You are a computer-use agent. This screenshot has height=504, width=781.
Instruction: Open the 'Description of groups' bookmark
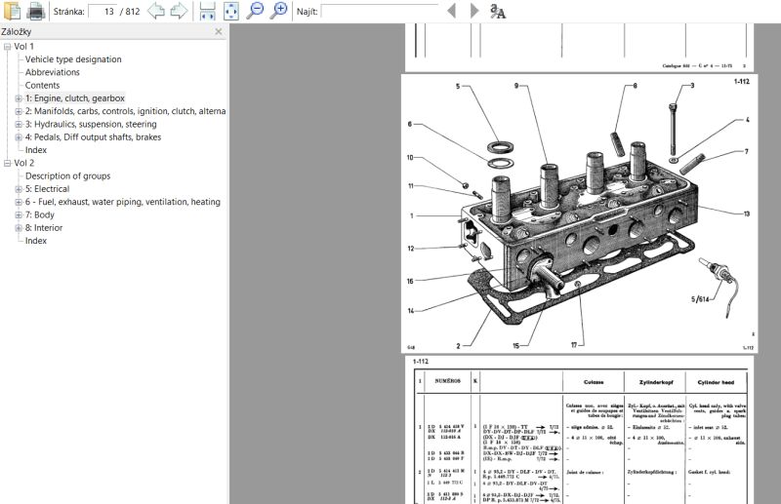point(81,176)
